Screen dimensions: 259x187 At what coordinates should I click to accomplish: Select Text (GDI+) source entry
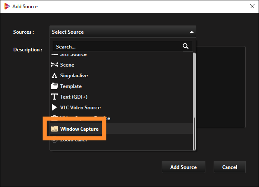(121, 97)
